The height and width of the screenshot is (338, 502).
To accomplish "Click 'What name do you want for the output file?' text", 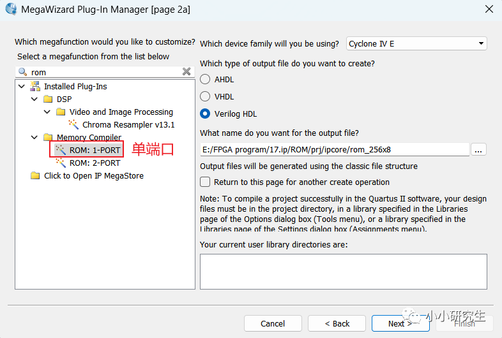I will (x=279, y=133).
